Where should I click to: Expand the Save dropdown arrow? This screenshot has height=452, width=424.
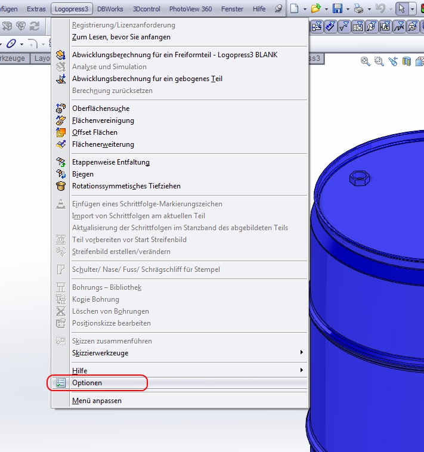click(x=348, y=9)
